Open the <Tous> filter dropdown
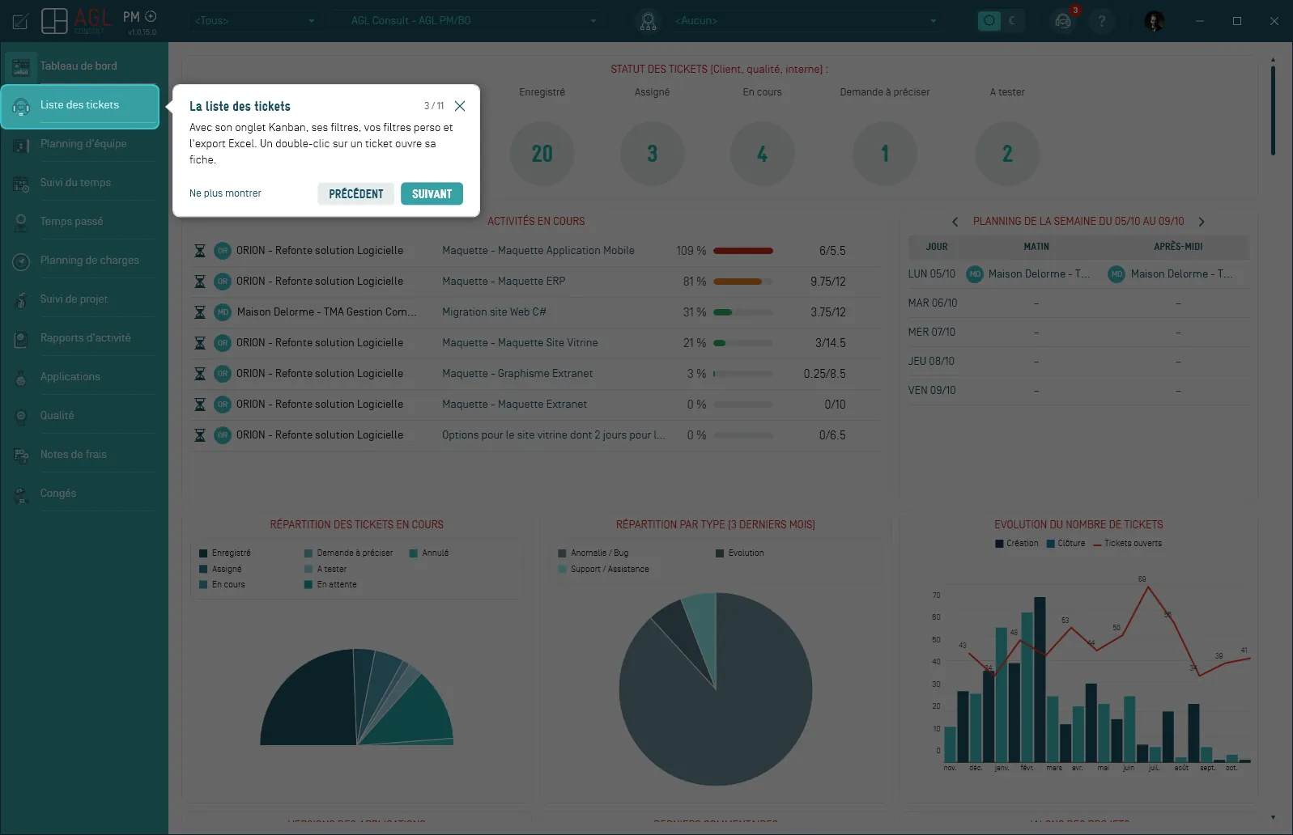 click(254, 21)
